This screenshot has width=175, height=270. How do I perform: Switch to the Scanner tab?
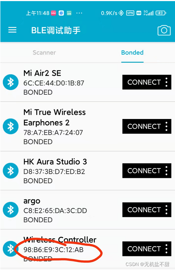(44, 52)
